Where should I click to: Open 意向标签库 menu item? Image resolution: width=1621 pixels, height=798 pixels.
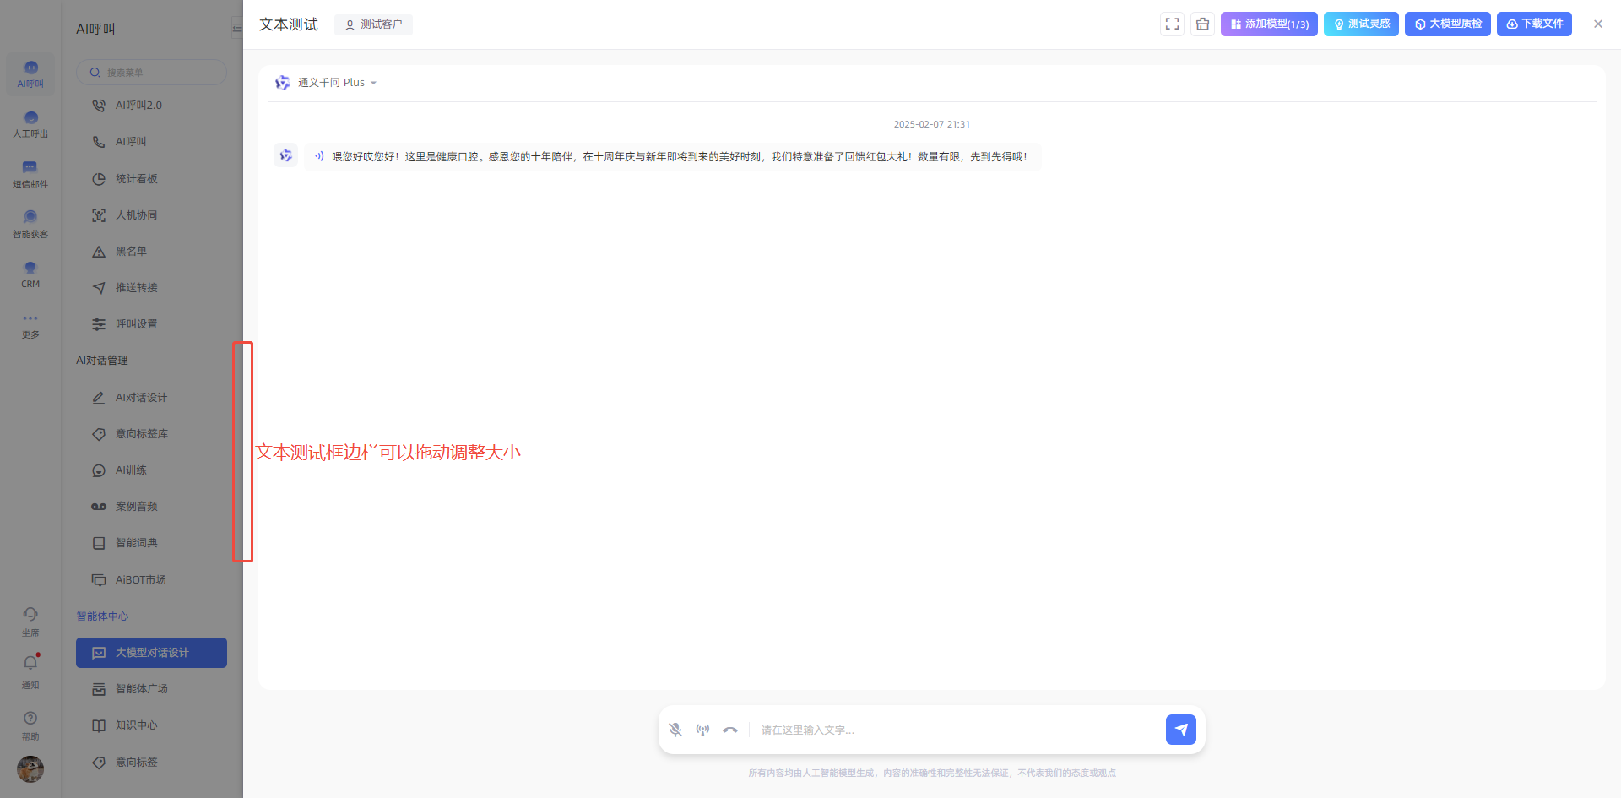point(151,434)
